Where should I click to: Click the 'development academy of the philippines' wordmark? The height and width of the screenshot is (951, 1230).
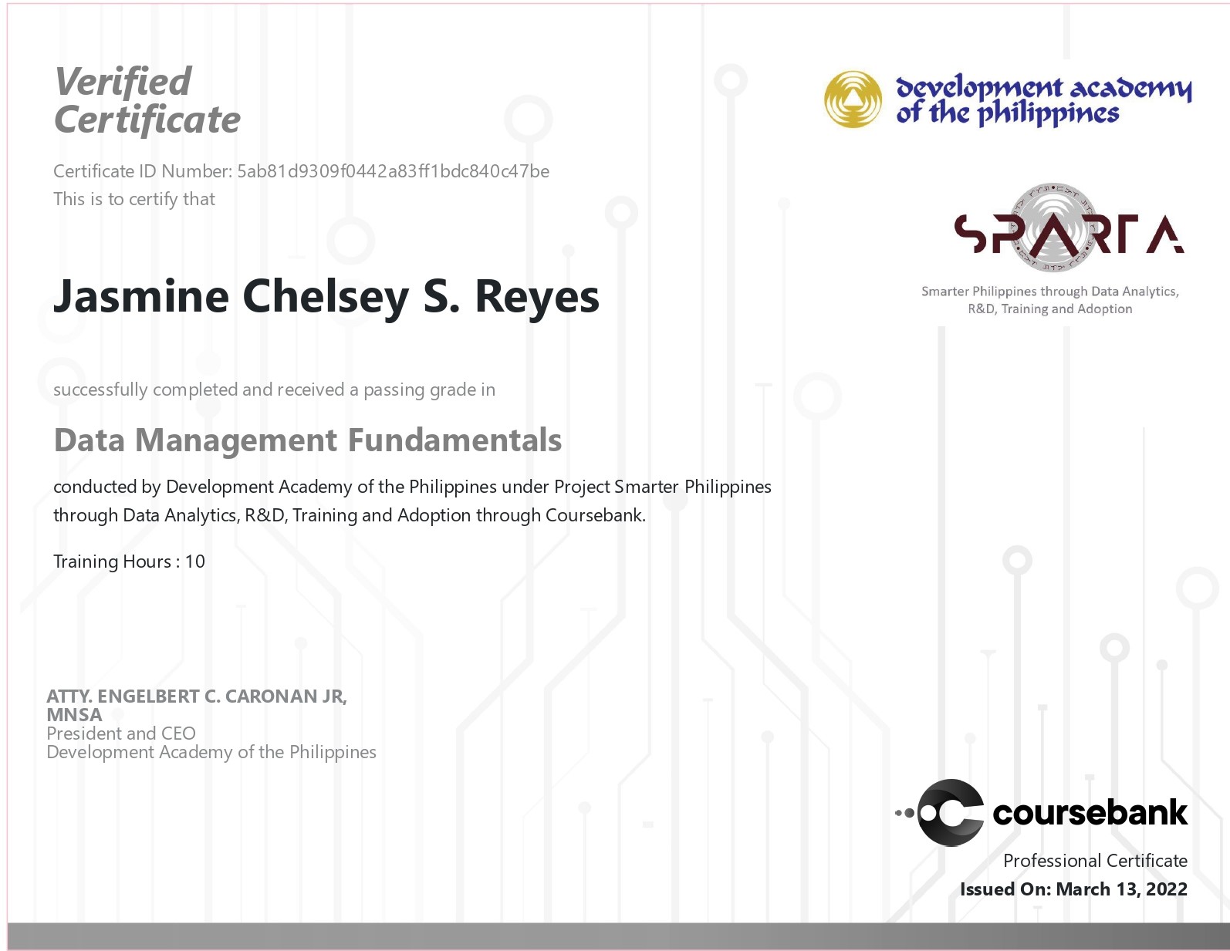click(x=1044, y=100)
